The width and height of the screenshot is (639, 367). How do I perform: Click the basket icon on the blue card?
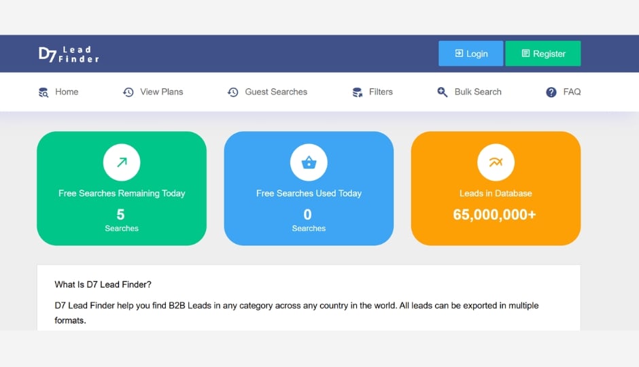click(x=309, y=162)
